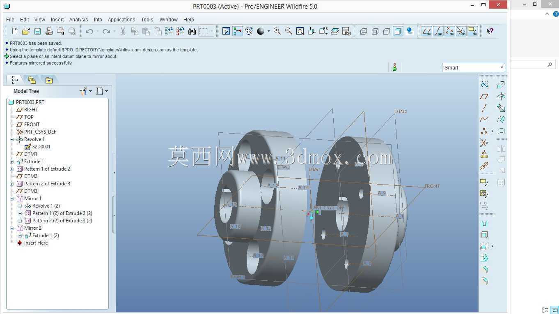This screenshot has height=314, width=559.
Task: Select the Draft tool icon
Action: coord(484,258)
